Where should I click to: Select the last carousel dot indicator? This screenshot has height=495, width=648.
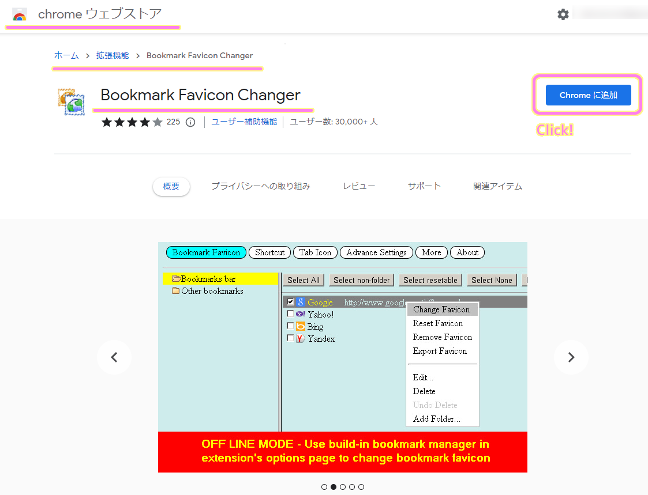(361, 487)
